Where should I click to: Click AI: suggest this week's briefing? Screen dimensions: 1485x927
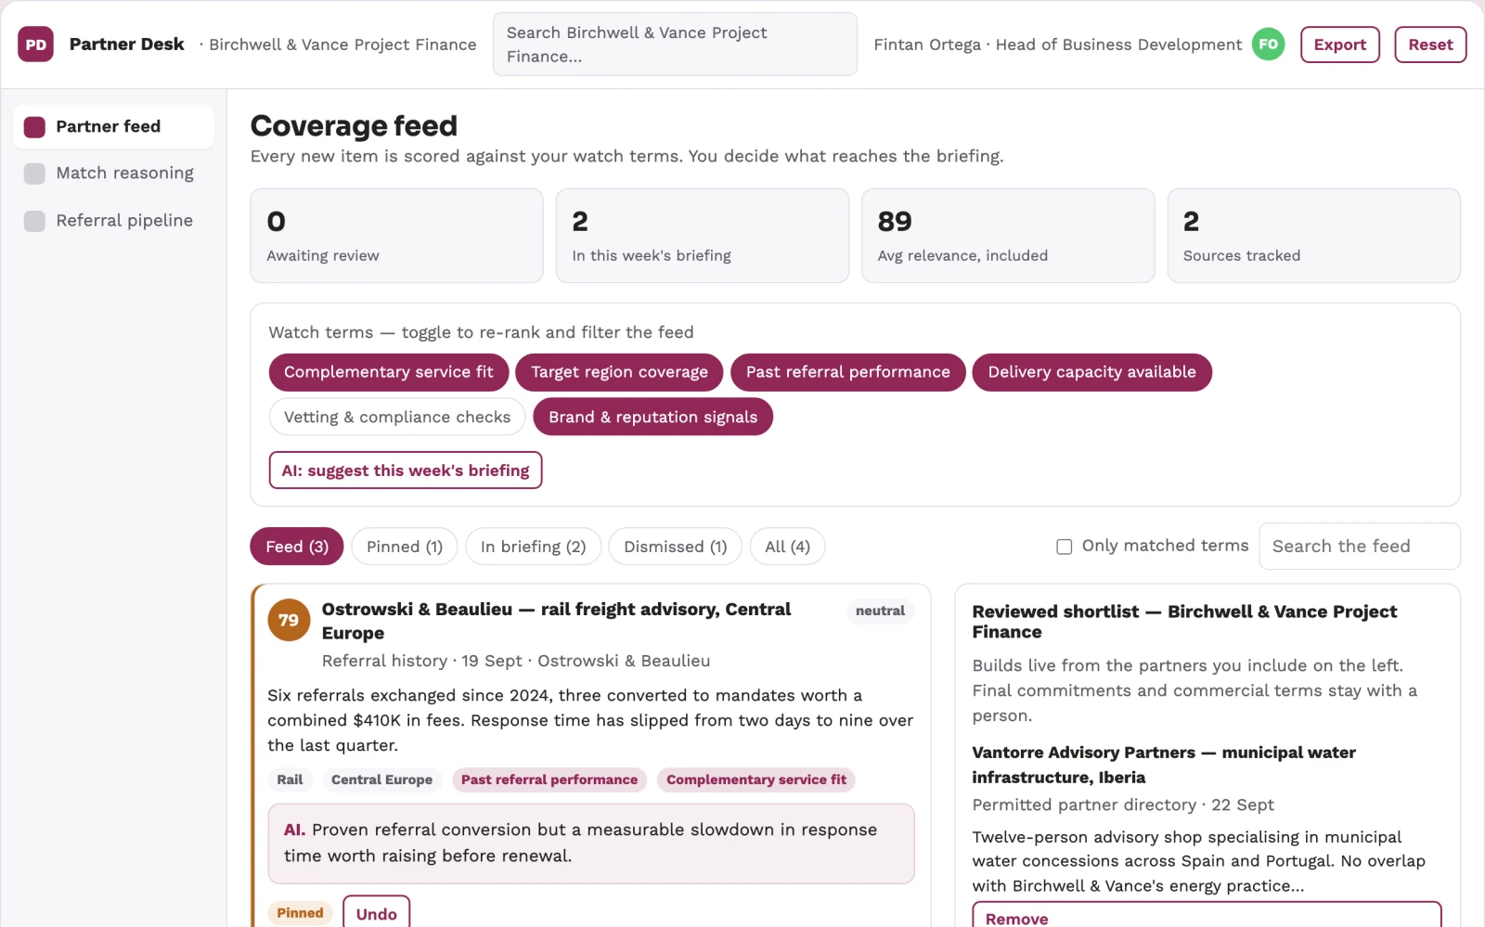coord(406,470)
